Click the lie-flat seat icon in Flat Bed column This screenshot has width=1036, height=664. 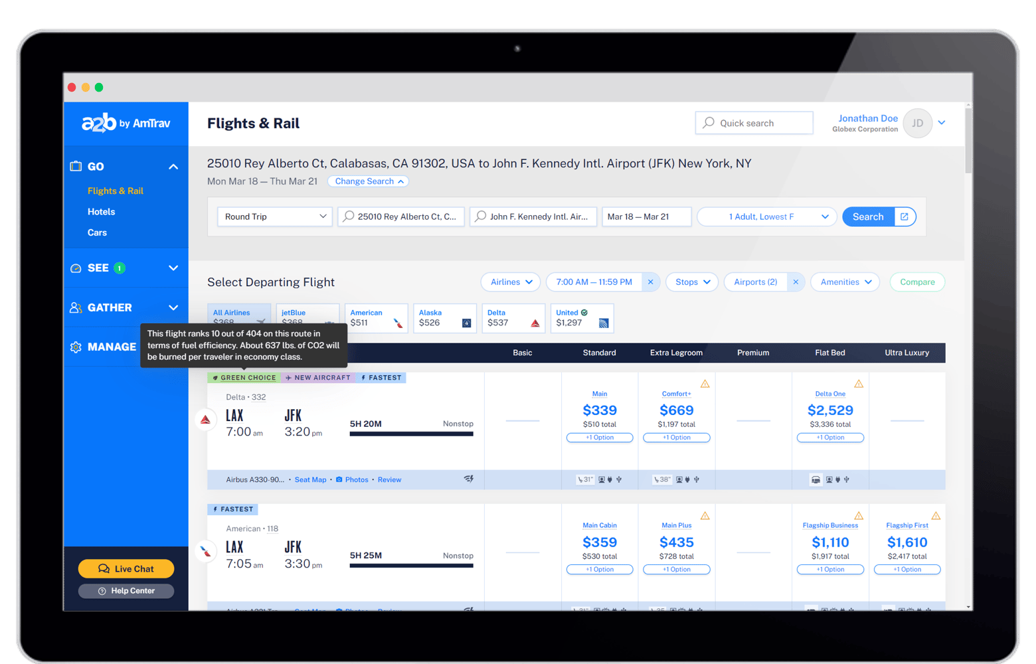(x=816, y=479)
